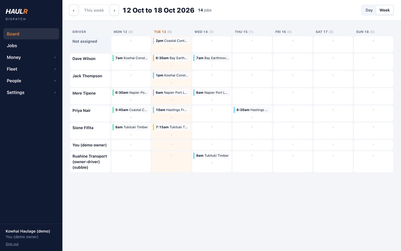
Task: Add job for Dave Wilson on Thursday 15
Action: (x=252, y=58)
